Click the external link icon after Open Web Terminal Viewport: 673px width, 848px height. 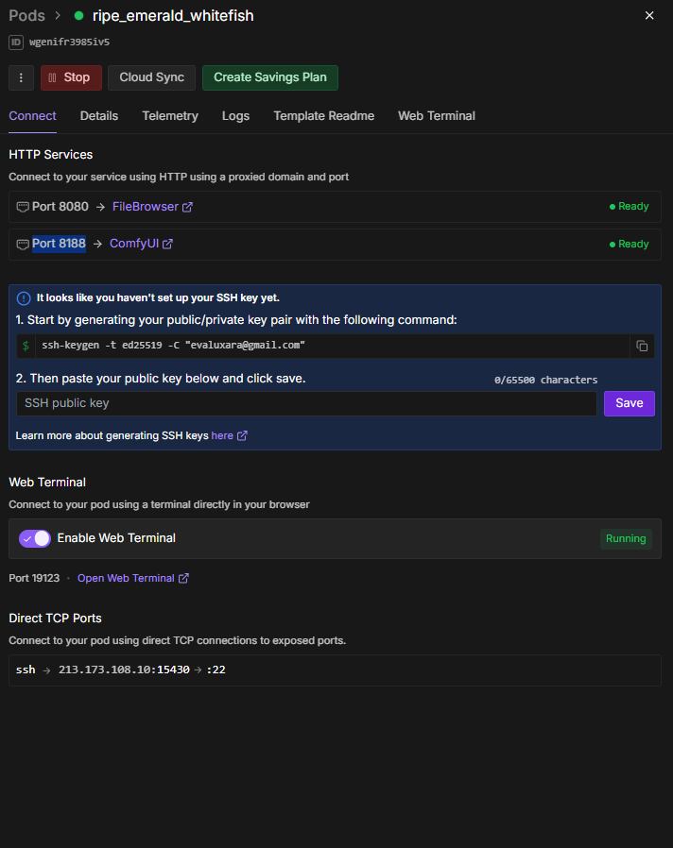[183, 578]
